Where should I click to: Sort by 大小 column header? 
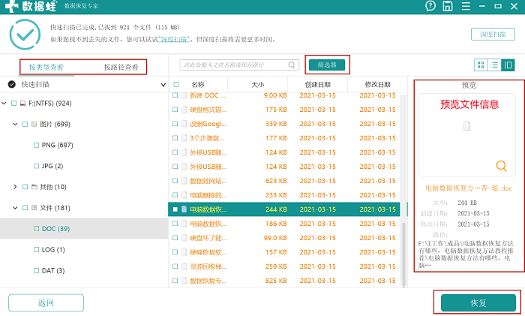coord(258,85)
